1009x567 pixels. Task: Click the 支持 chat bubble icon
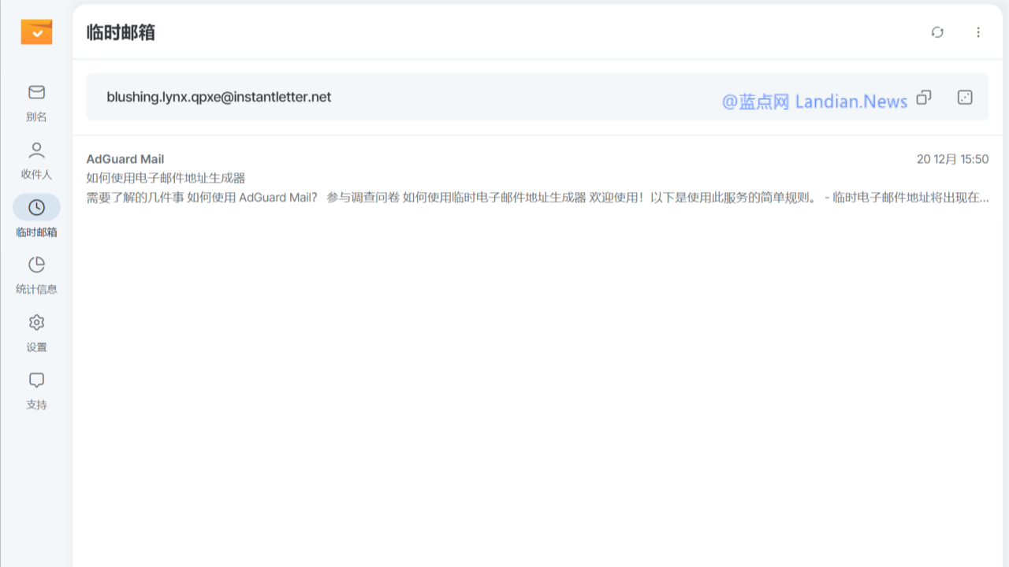click(x=36, y=380)
